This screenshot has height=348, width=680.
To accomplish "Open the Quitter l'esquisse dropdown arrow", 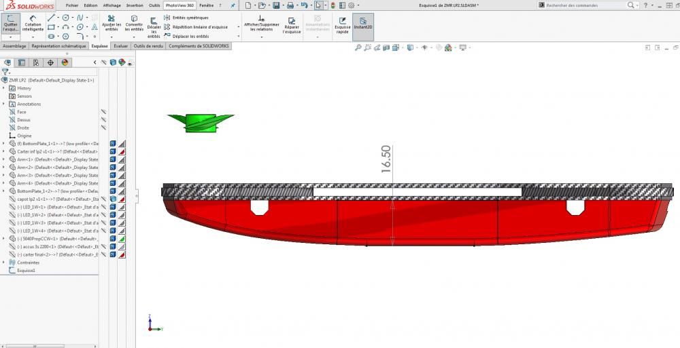I will coord(10,37).
